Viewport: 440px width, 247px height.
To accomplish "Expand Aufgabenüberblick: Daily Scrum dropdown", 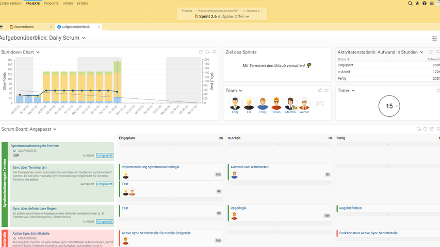I will coord(84,38).
